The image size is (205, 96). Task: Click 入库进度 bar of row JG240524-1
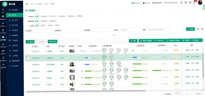point(157,70)
